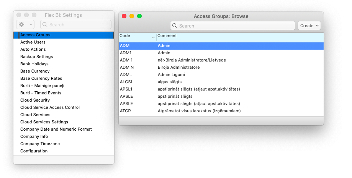Minimize the Access Groups window, yellow button
The width and height of the screenshot is (352, 178).
pyautogui.click(x=132, y=16)
